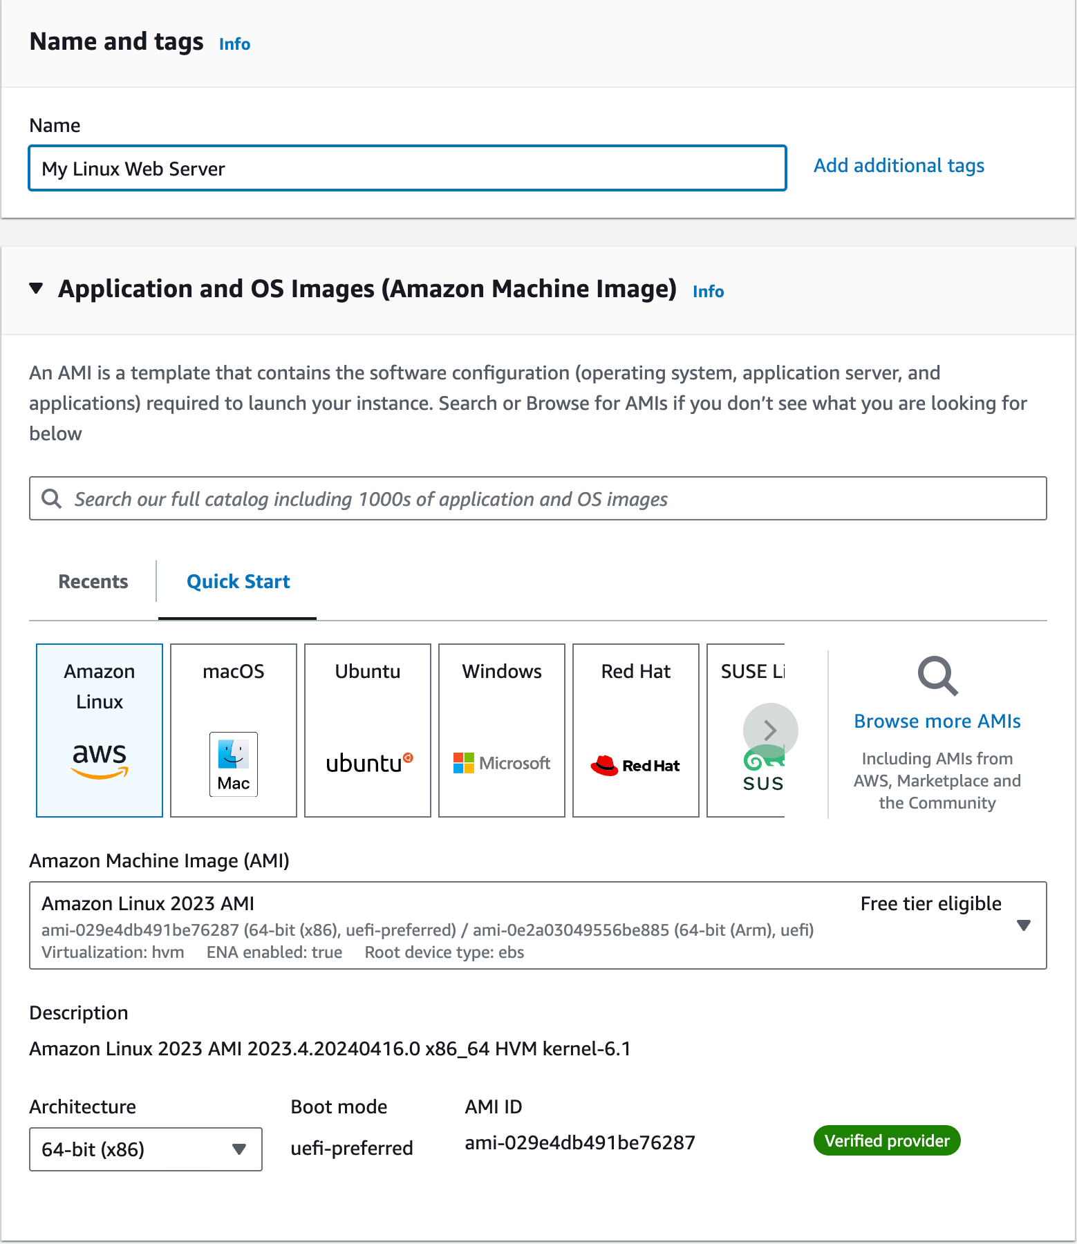Open Info link beside Amazon Machine Image heading
1077x1244 pixels.
708,292
